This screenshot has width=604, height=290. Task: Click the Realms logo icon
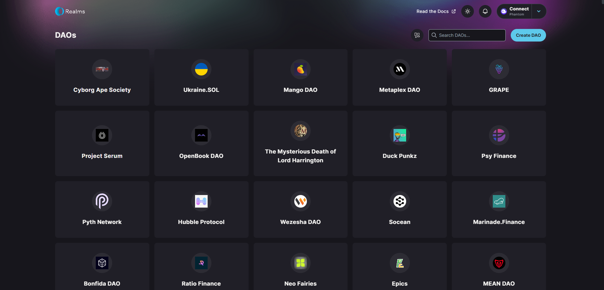pos(60,11)
